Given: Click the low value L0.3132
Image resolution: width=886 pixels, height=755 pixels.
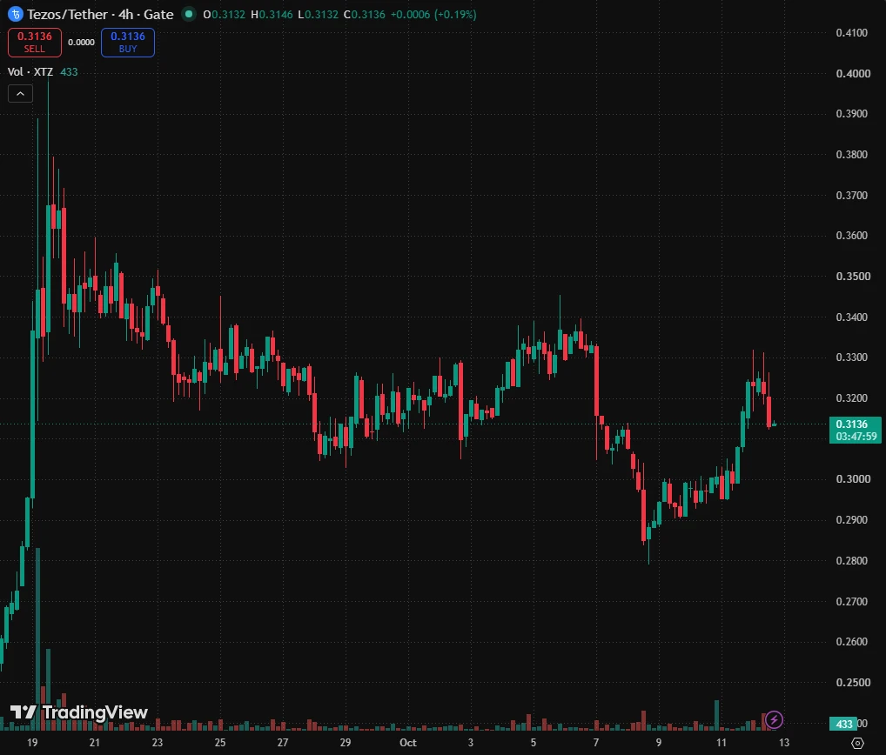Looking at the screenshot, I should click(x=319, y=14).
